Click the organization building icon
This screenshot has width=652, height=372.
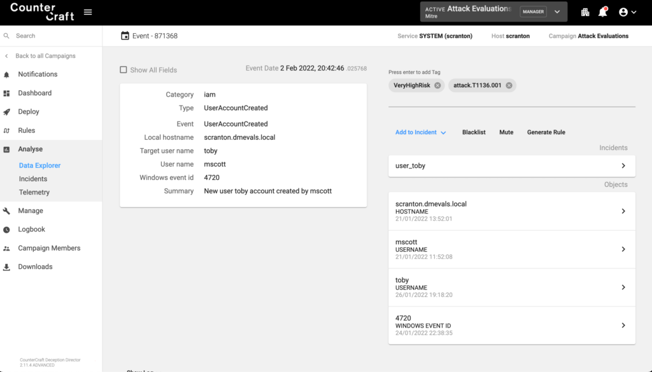click(585, 12)
